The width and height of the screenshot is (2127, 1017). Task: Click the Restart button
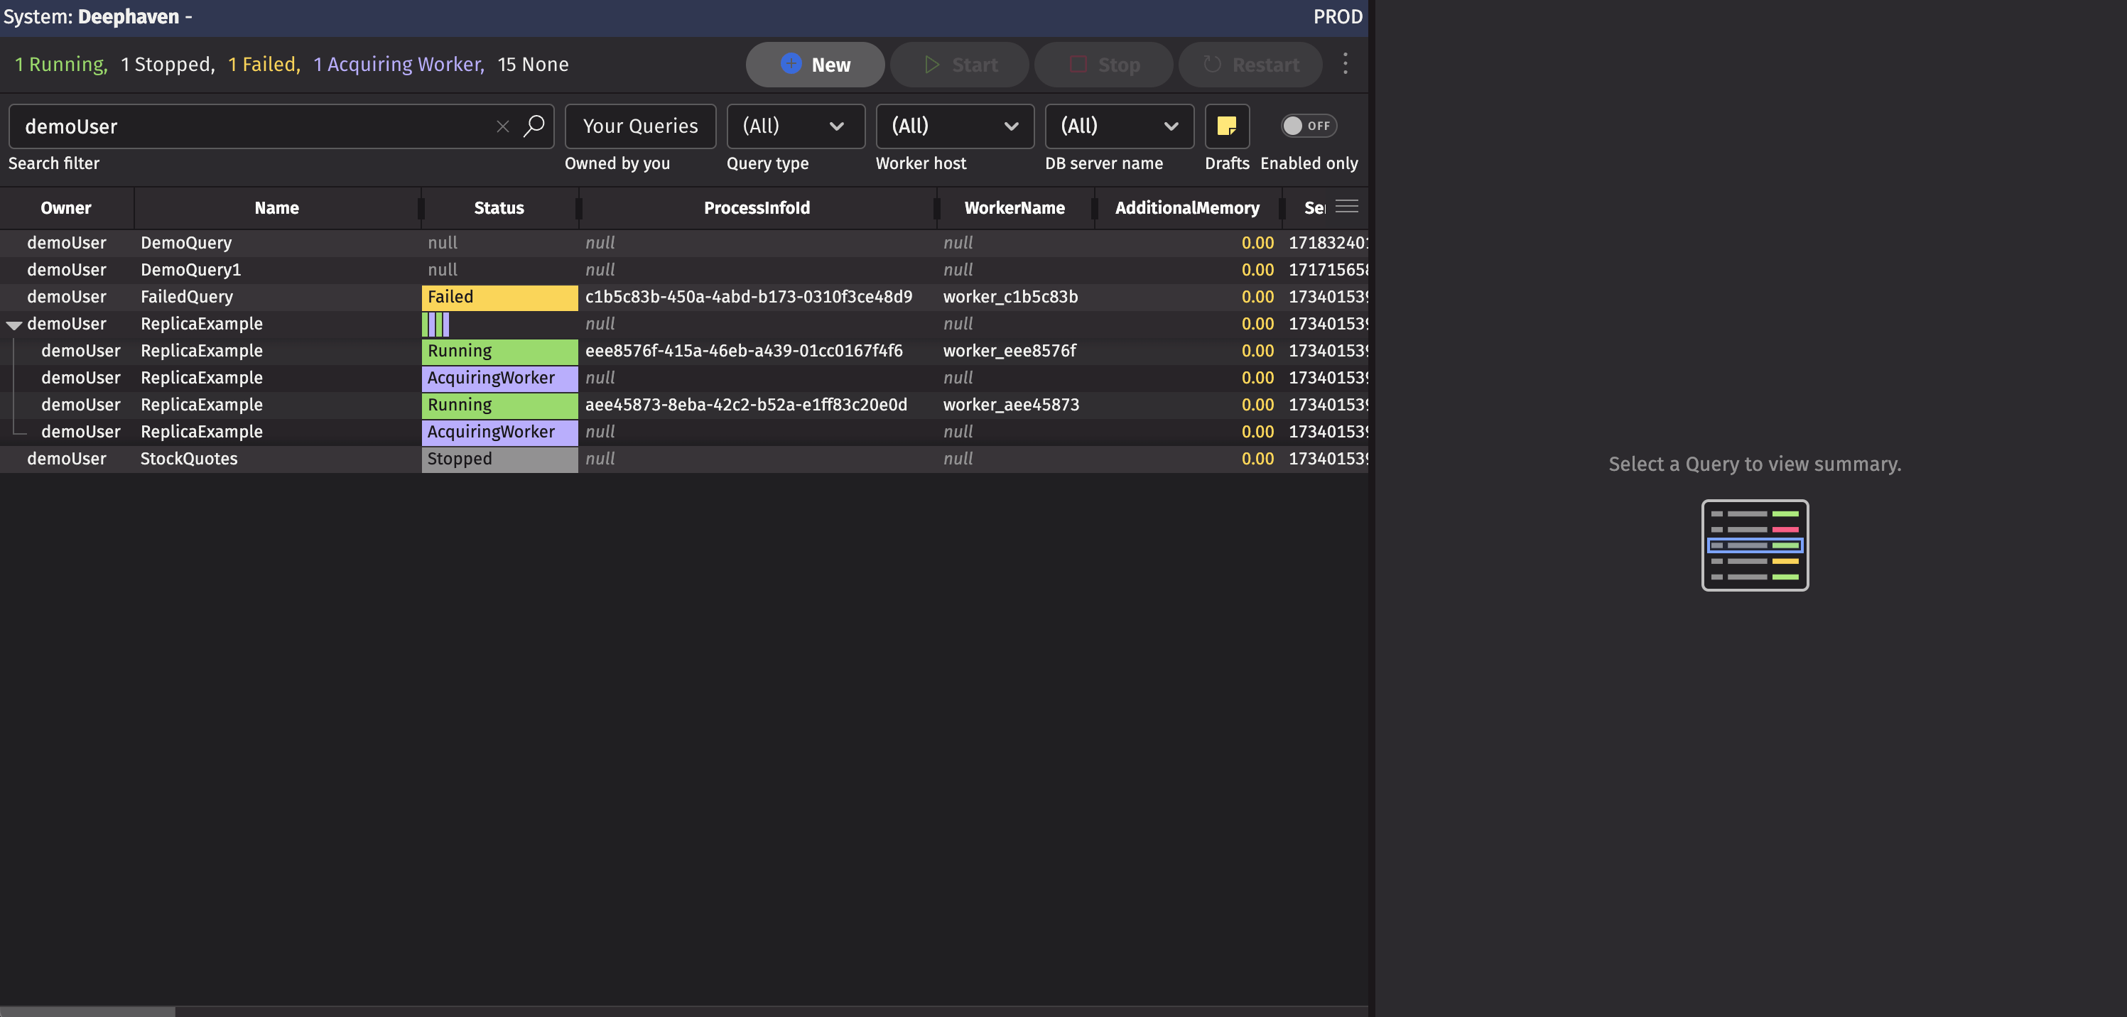1250,65
